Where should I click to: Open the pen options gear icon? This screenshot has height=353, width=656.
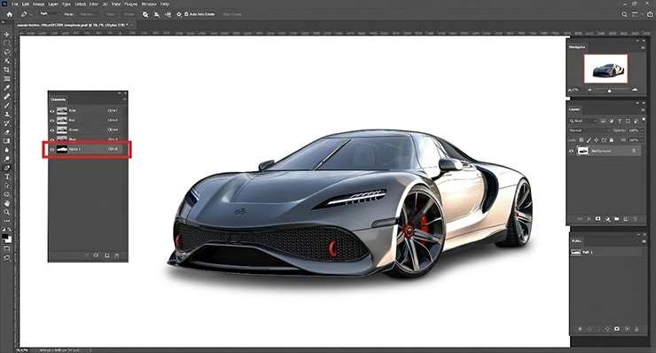pyautogui.click(x=179, y=14)
